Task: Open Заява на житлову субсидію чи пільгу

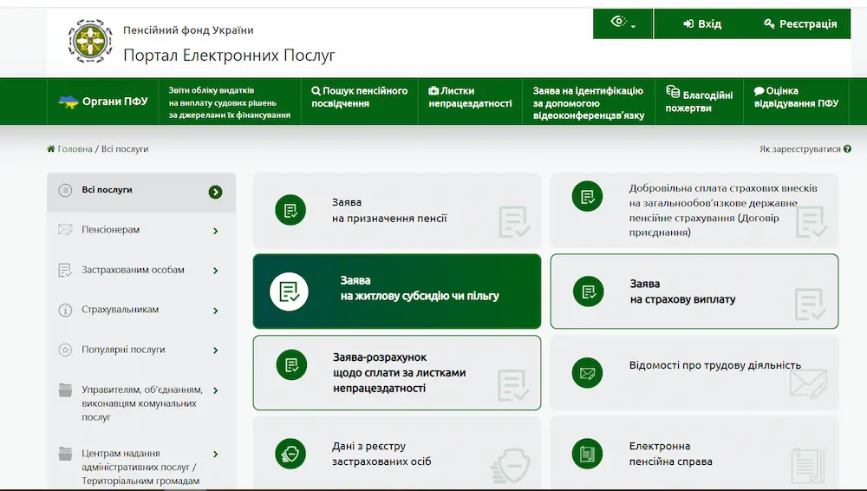Action: [396, 291]
